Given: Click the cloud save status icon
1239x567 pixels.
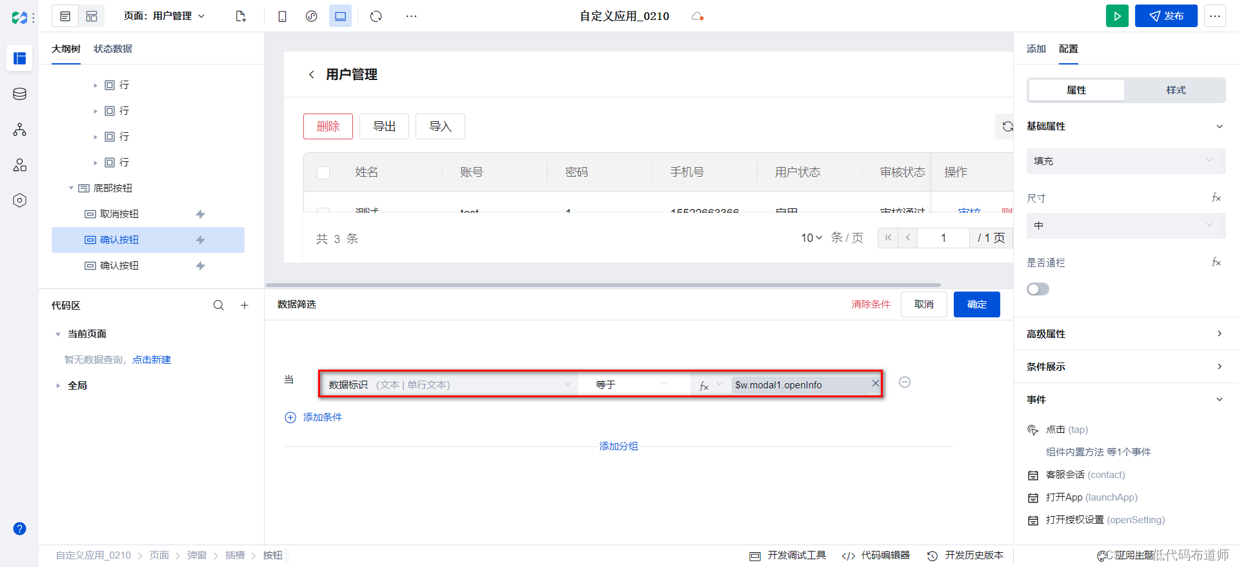Looking at the screenshot, I should click(697, 16).
